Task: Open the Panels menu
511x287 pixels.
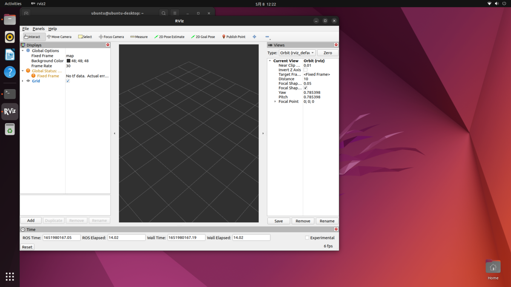Action: (38, 28)
